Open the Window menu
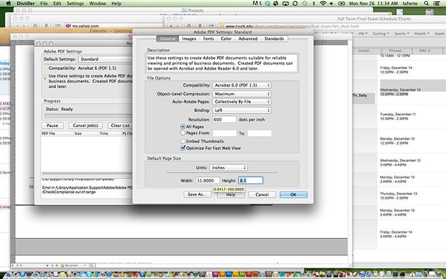Image resolution: width=446 pixels, height=279 pixels. click(x=97, y=3)
